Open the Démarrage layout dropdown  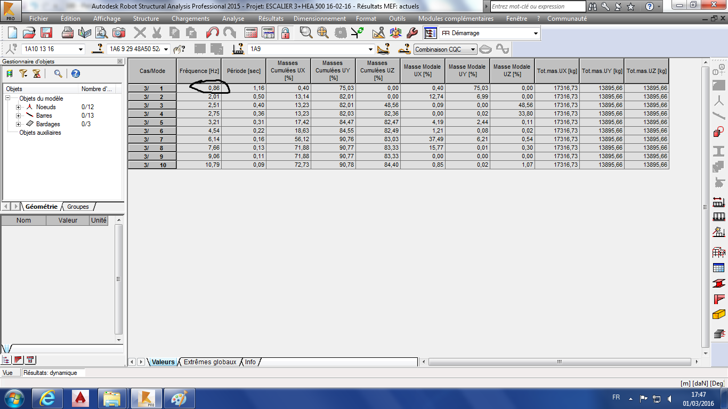(536, 33)
